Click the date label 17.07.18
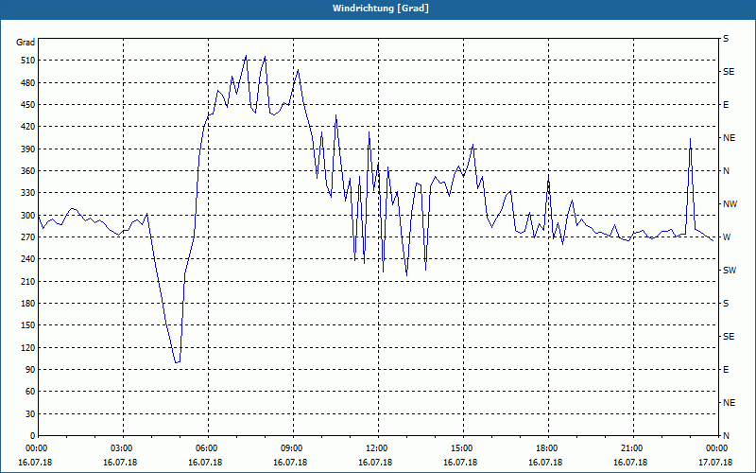 pyautogui.click(x=716, y=463)
